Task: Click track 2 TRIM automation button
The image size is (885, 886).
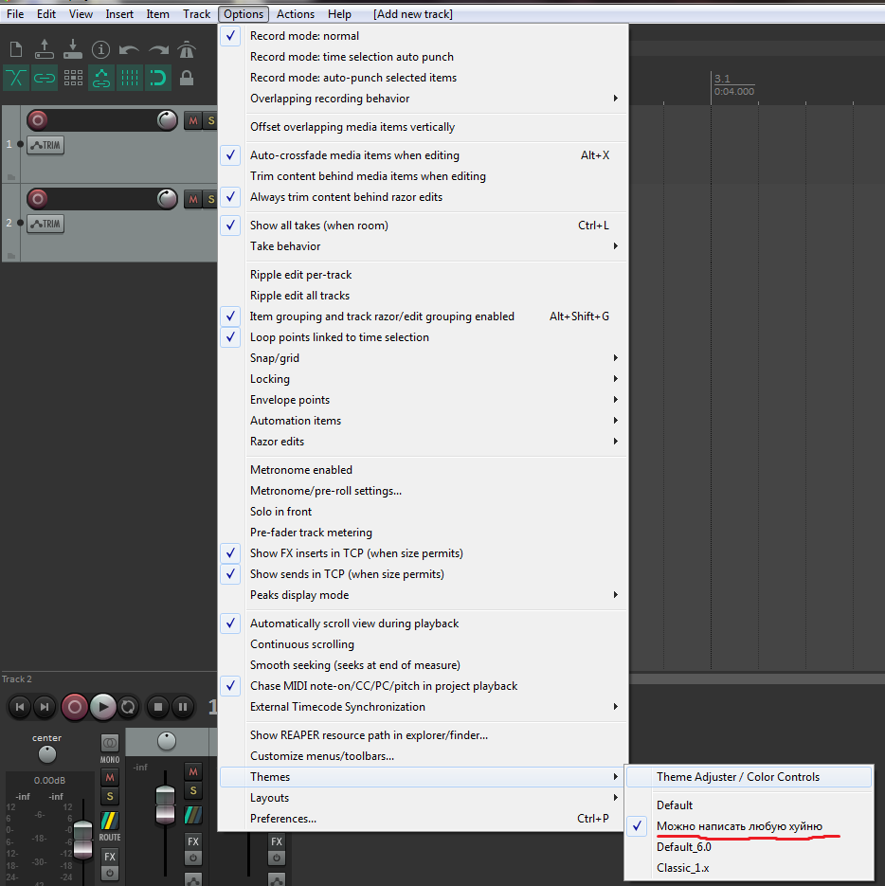Action: tap(45, 224)
